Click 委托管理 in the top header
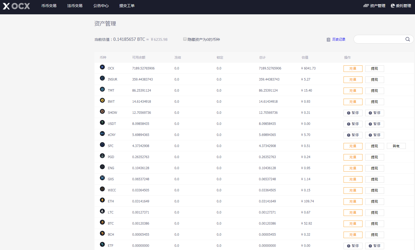Viewport: 415px width, 250px height. click(x=401, y=6)
